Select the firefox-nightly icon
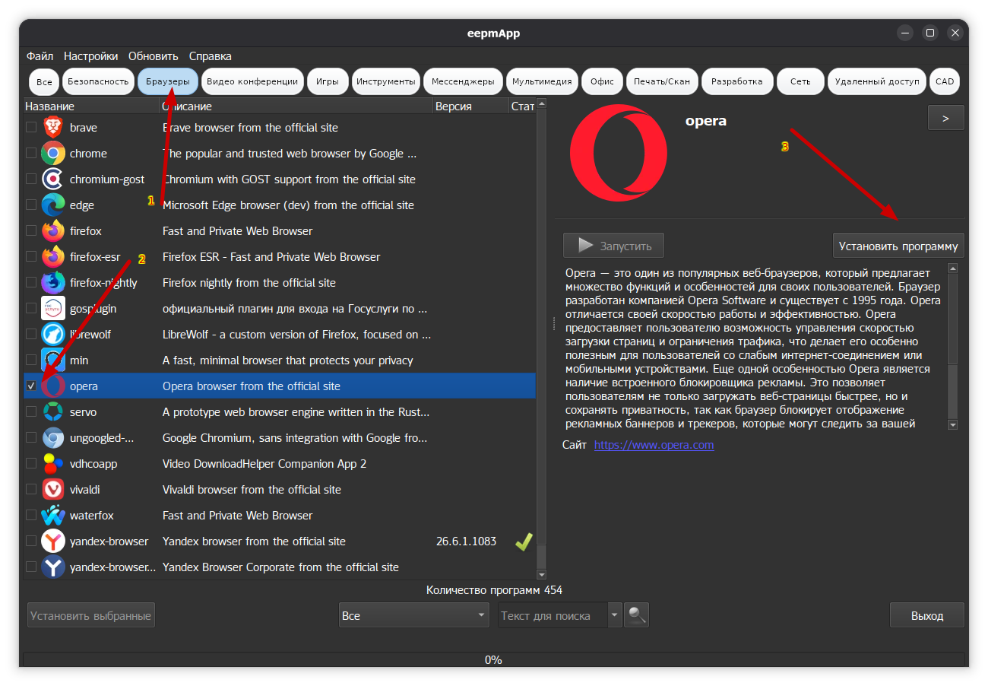988x686 pixels. click(53, 283)
